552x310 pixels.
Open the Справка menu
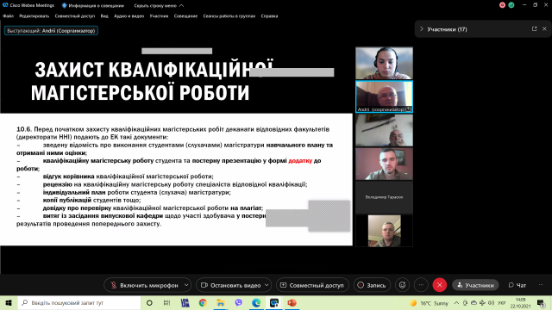point(269,15)
